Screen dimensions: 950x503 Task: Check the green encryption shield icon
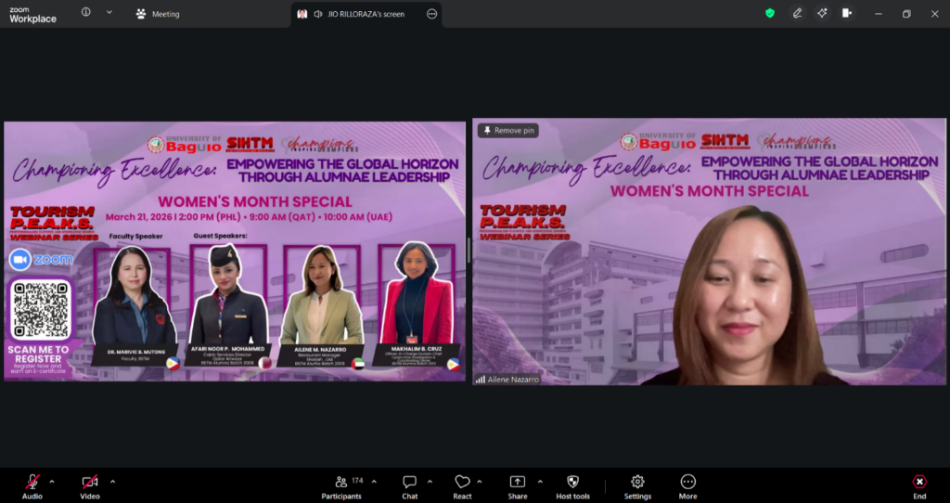coord(770,13)
